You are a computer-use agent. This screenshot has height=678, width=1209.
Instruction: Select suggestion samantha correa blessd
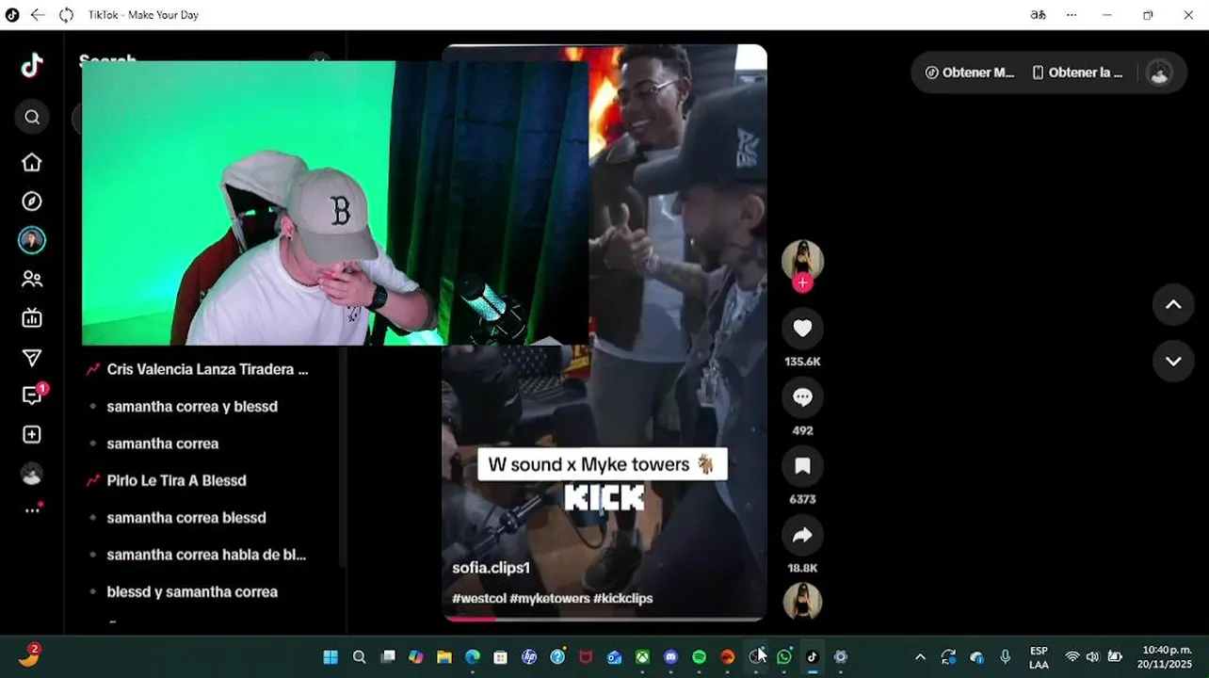click(x=186, y=518)
